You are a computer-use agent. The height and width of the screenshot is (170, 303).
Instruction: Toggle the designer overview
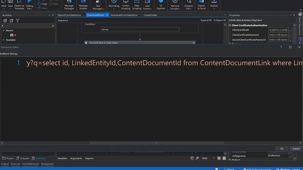(224, 158)
